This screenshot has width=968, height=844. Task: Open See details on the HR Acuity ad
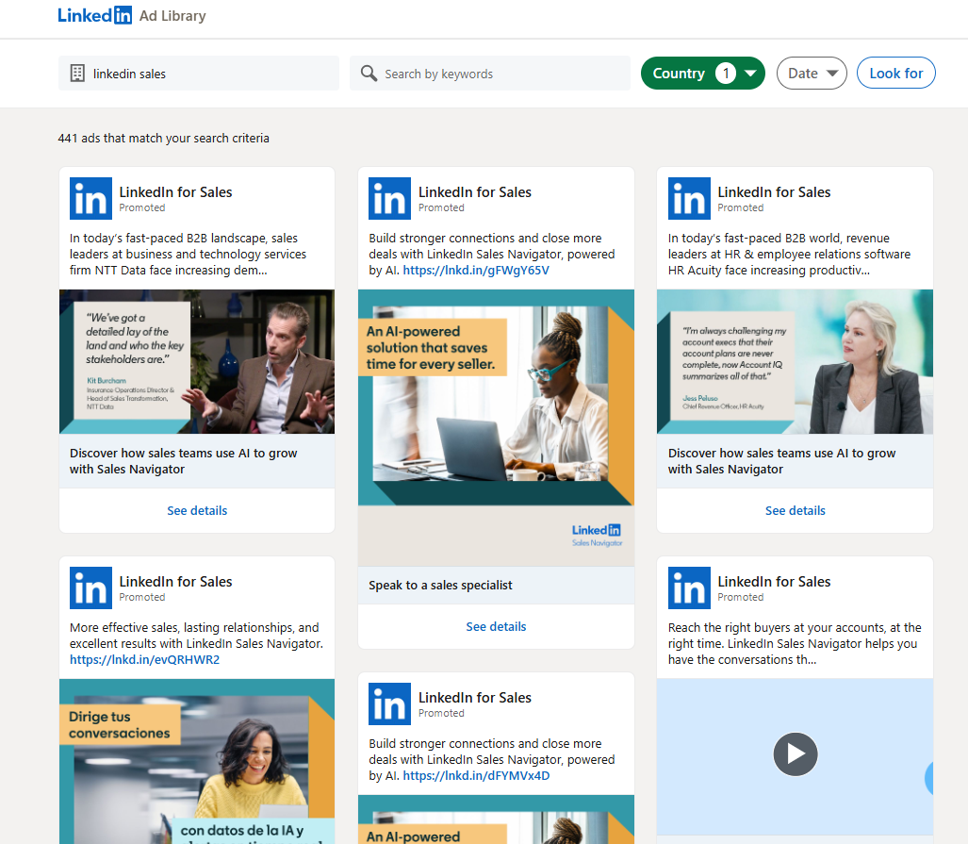pos(796,510)
